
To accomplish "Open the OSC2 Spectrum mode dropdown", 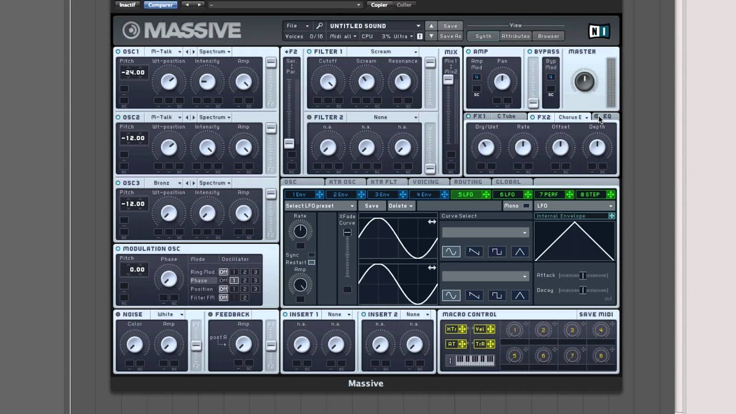I will pyautogui.click(x=214, y=117).
